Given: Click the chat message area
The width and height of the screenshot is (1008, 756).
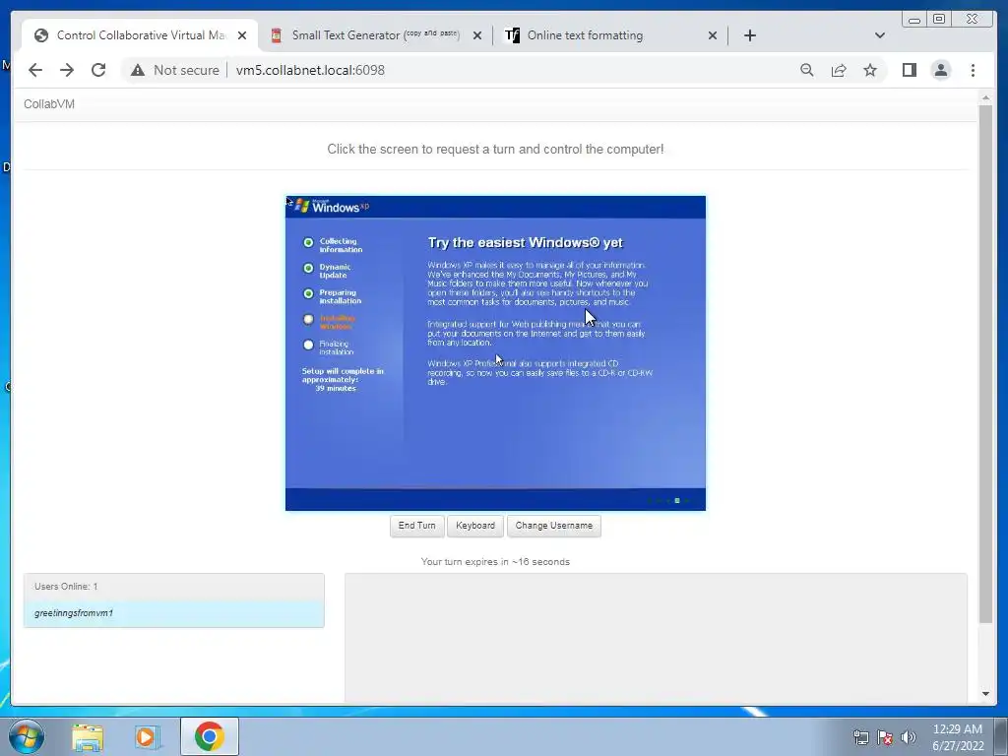Looking at the screenshot, I should tap(656, 638).
